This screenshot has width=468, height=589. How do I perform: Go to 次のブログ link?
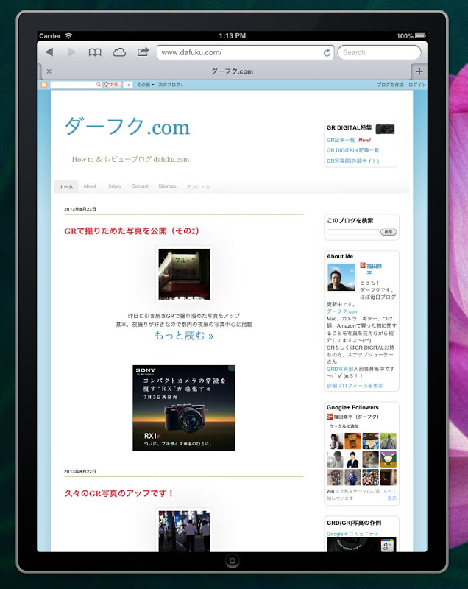171,85
